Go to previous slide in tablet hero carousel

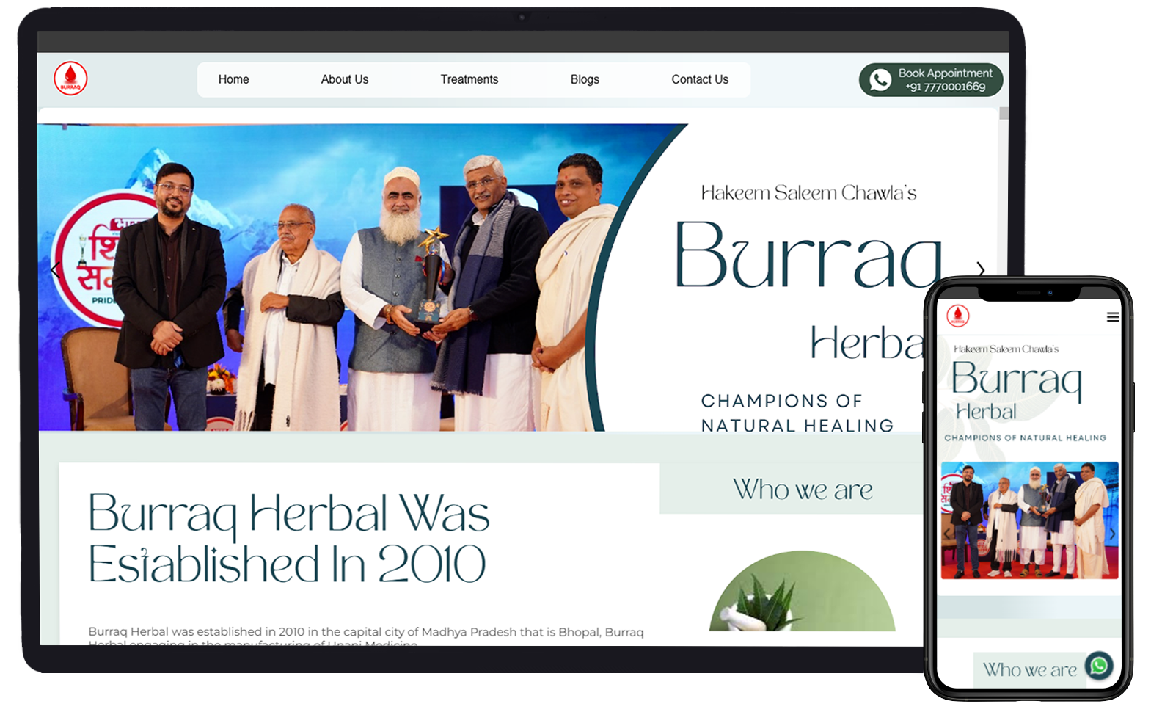(x=55, y=270)
